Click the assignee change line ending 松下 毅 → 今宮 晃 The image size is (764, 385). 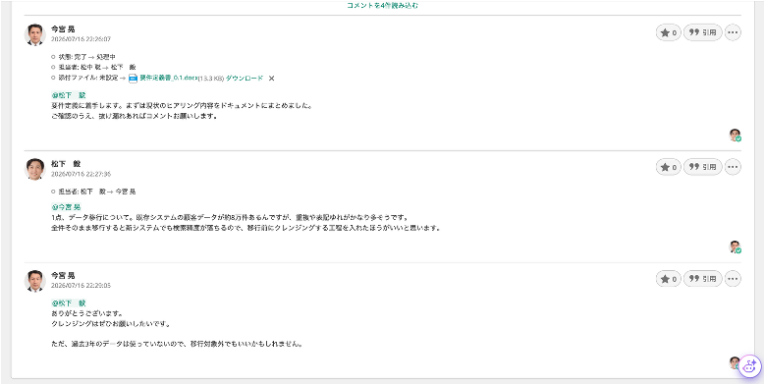[97, 192]
